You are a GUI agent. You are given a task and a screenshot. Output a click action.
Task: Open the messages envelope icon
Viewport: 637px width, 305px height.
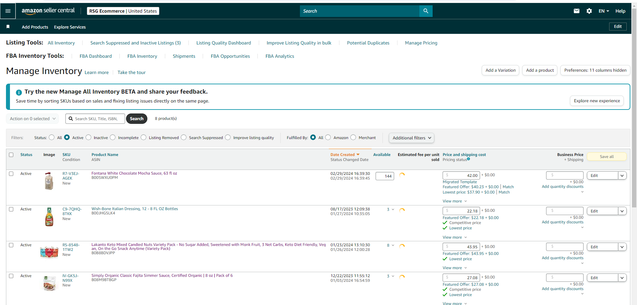577,11
